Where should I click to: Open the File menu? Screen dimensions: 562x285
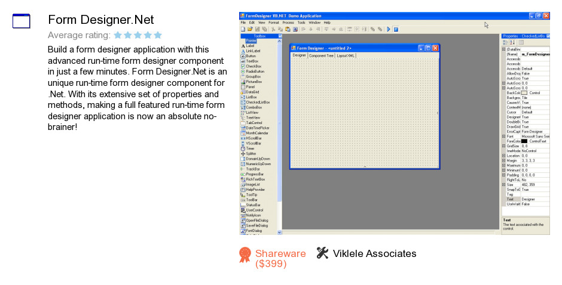point(243,23)
